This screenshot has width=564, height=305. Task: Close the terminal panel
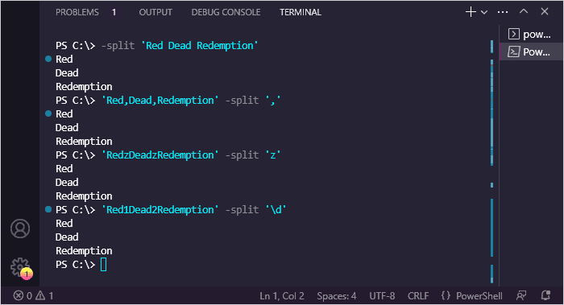tap(545, 11)
